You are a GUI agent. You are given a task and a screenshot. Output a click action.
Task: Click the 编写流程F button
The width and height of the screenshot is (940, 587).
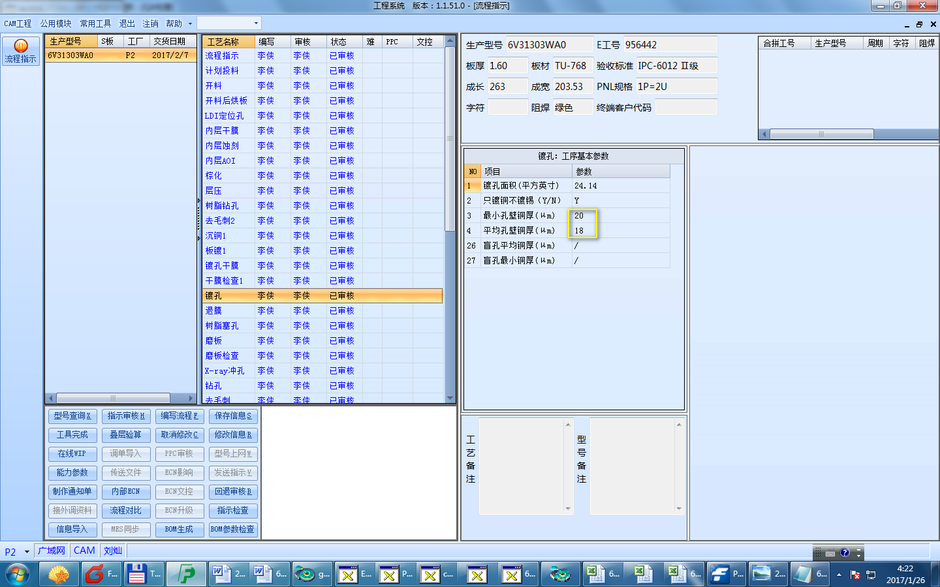tap(180, 416)
